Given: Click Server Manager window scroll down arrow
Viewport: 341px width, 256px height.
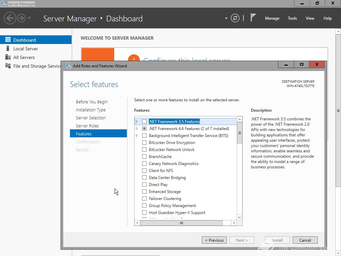Looking at the screenshot, I should 338,253.
